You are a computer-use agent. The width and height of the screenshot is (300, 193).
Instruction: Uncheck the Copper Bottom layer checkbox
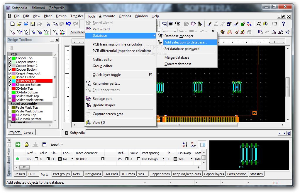[10, 69]
